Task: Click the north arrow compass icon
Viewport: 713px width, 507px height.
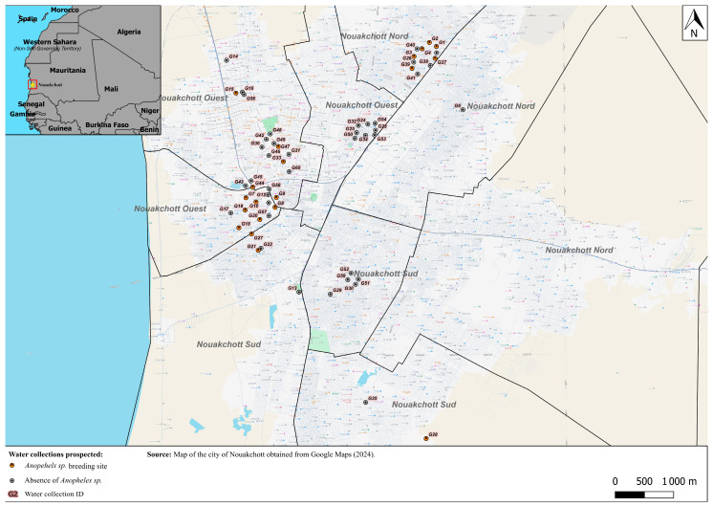Action: coord(694,23)
